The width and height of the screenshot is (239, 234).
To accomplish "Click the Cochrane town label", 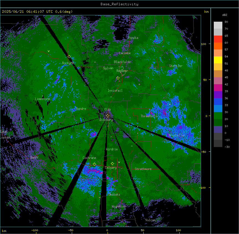I will click(x=89, y=158).
